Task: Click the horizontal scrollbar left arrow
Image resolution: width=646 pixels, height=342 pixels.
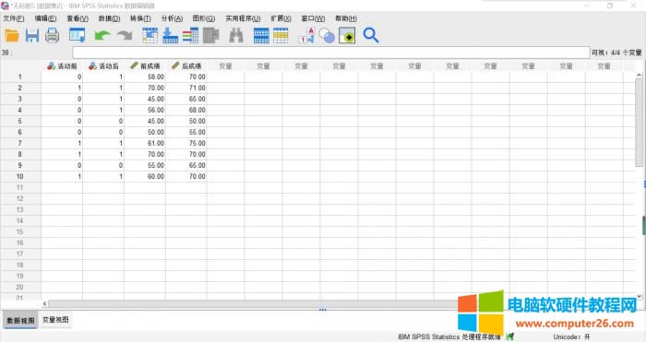Action: click(44, 303)
